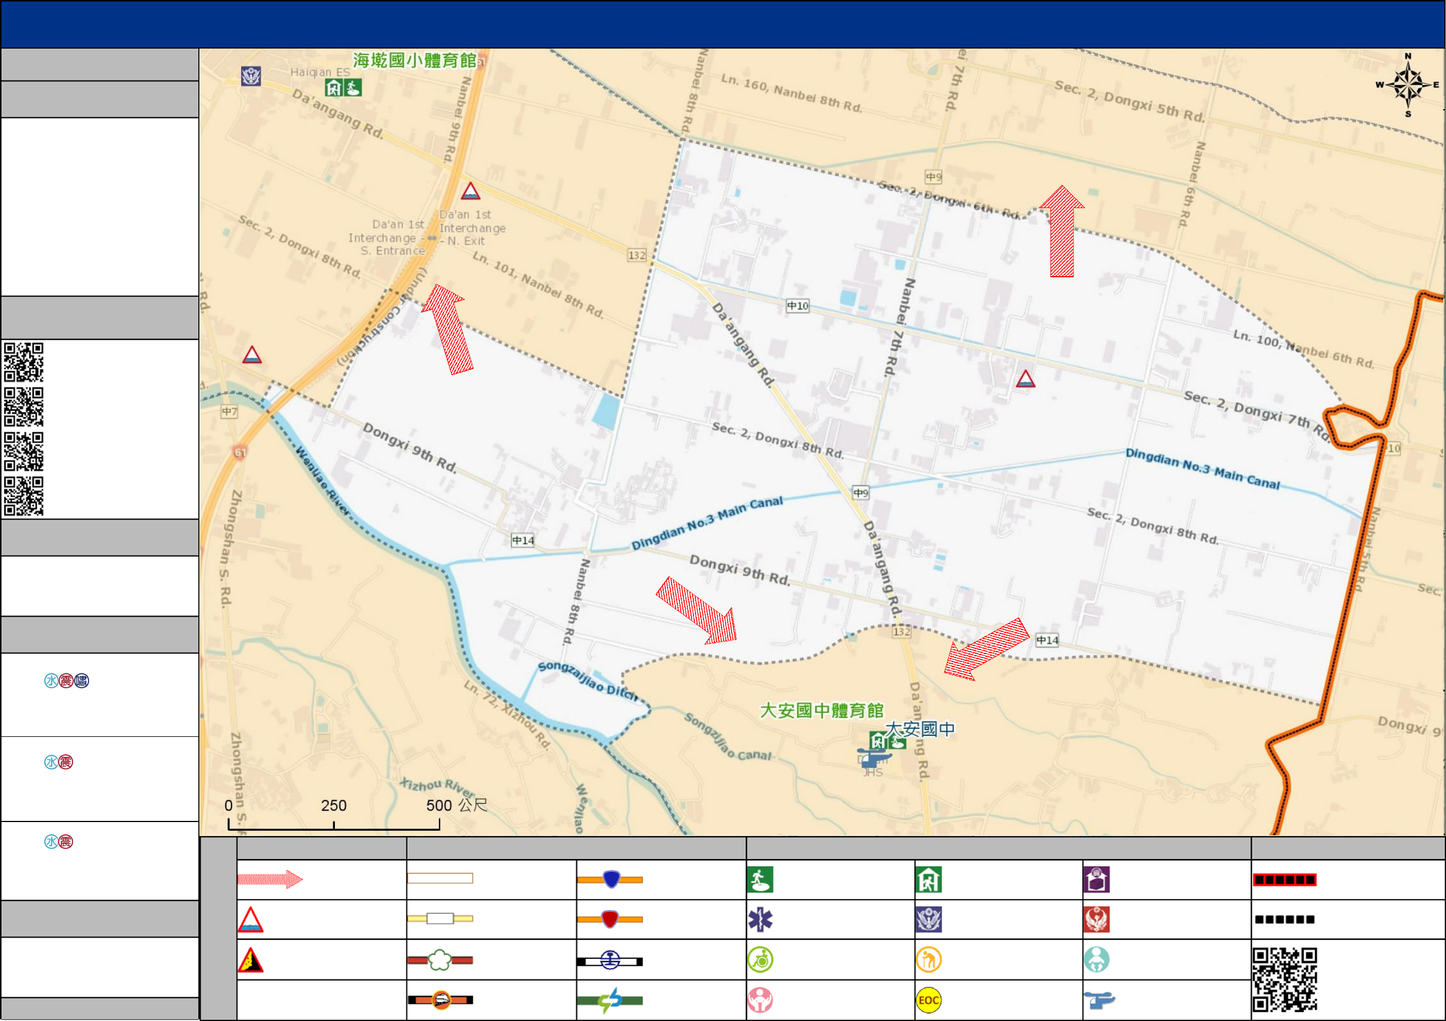Click the green wheelchair circle legend icon
The image size is (1446, 1021).
coord(760,960)
